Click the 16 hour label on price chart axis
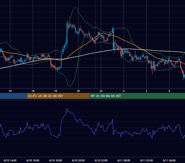This screenshot has height=163, width=185. tap(33, 91)
